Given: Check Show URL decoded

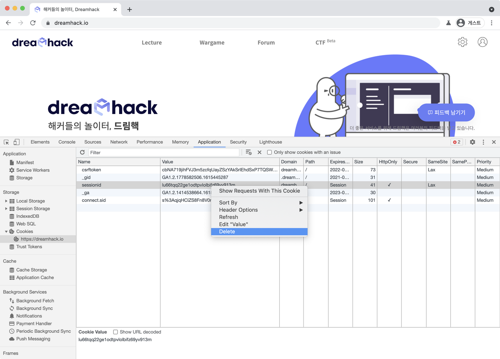Looking at the screenshot, I should 115,332.
